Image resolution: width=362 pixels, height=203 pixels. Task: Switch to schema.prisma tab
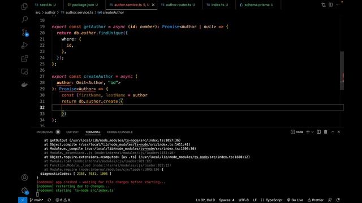point(256,5)
